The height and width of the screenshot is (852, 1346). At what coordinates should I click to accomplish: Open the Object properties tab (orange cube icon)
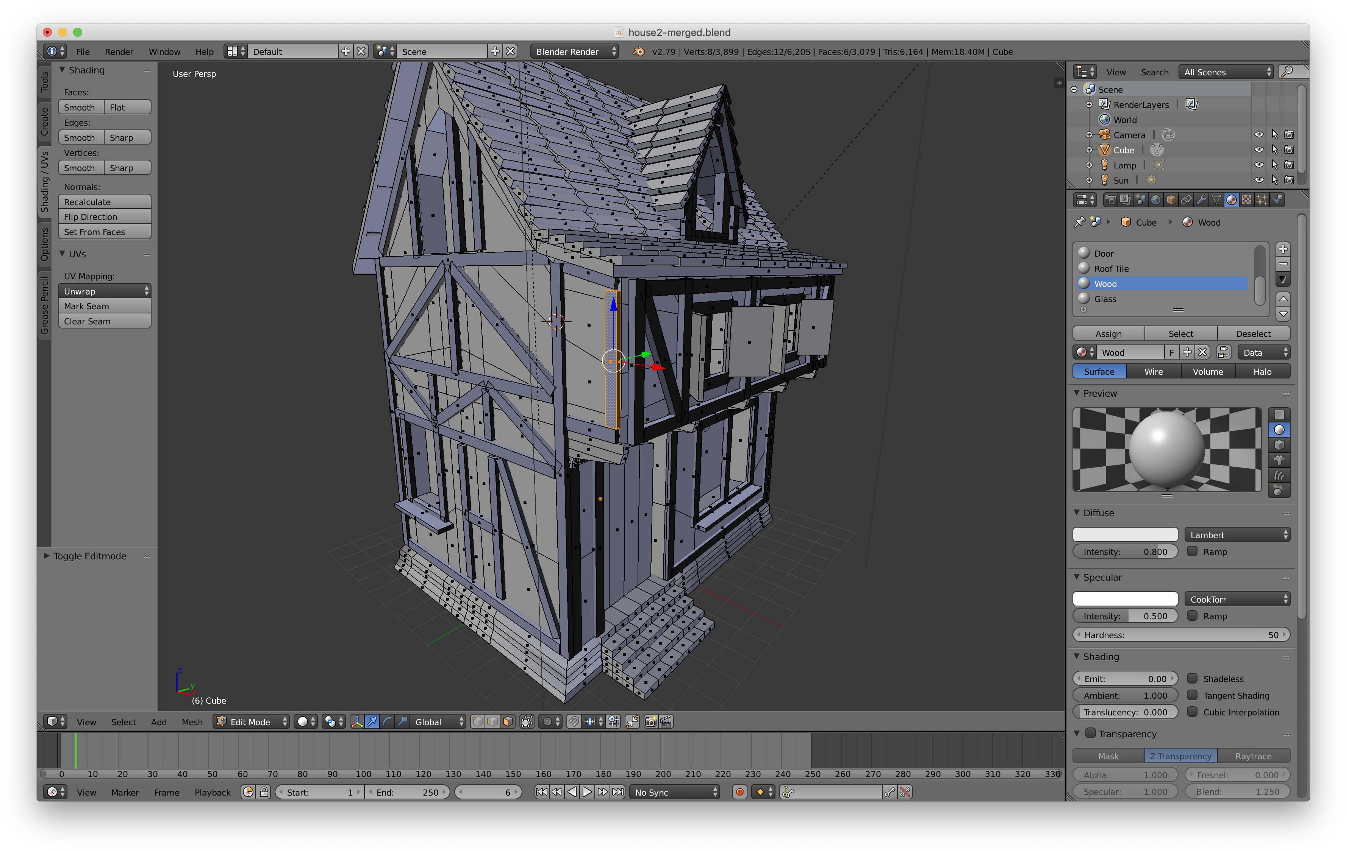coord(1171,199)
